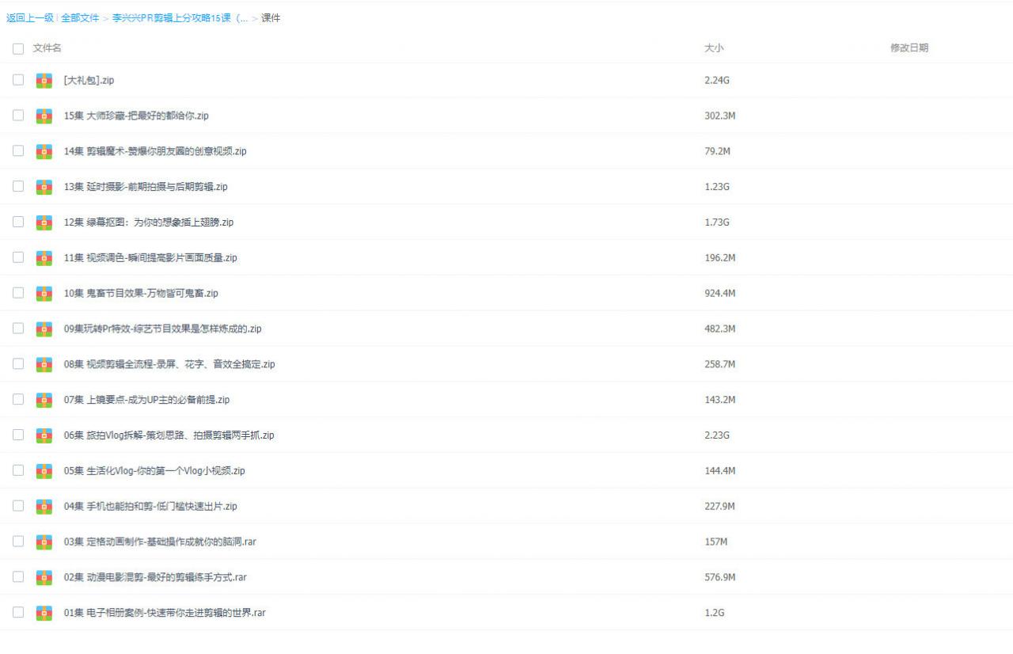Click the 924.4M size value
The image size is (1013, 654).
[x=720, y=293]
